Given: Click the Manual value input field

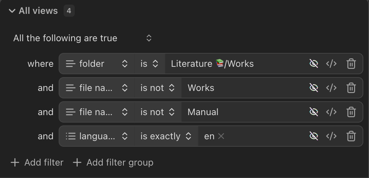Looking at the screenshot, I should pyautogui.click(x=242, y=112).
